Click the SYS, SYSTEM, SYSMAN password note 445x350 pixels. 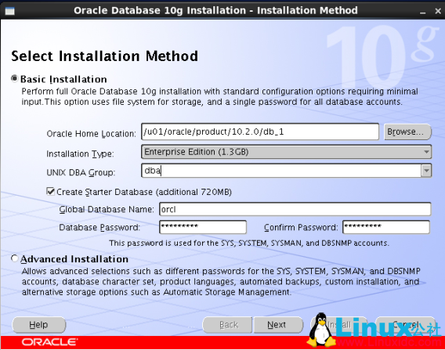249,243
